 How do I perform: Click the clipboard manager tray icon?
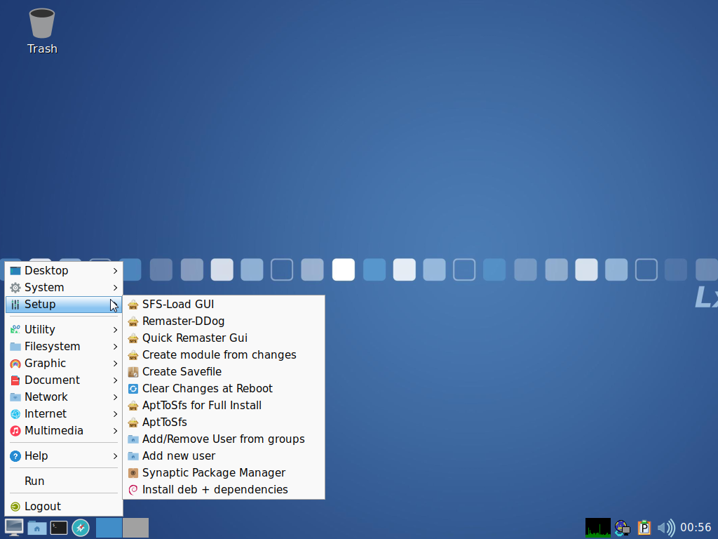coord(644,528)
